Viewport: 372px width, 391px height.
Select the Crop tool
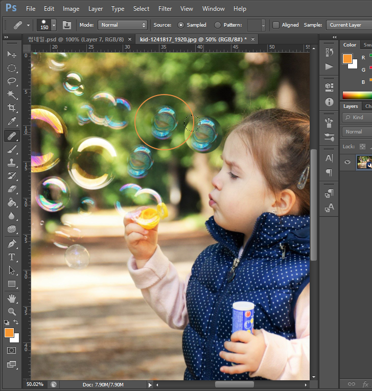[11, 108]
